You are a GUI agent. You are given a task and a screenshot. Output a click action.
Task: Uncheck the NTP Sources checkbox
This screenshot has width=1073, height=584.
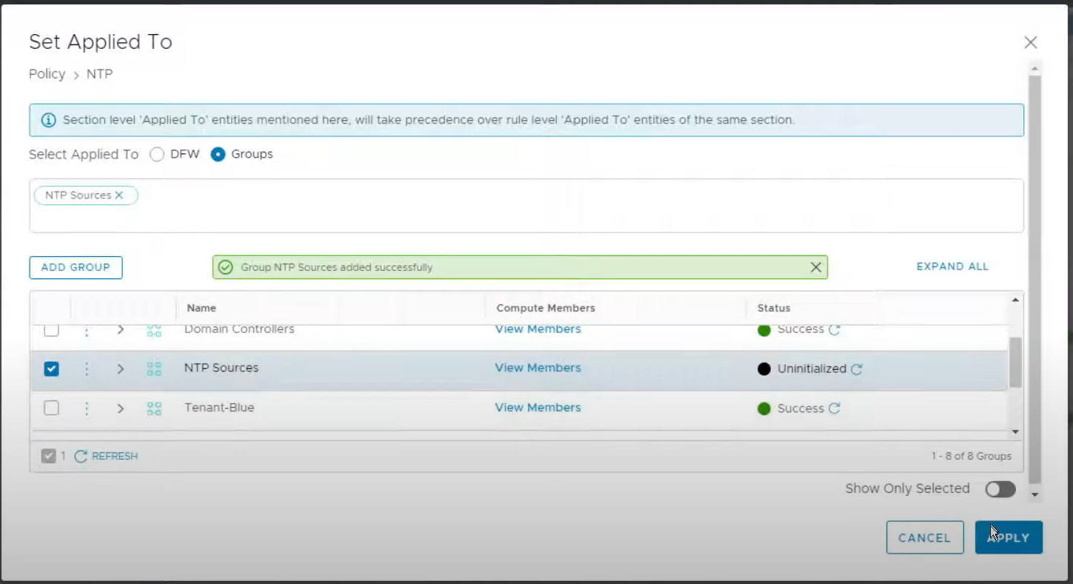coord(51,369)
